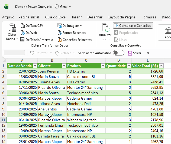The height and width of the screenshot is (144, 171).
Task: Click the Da Web data source
Action: (x=29, y=33)
